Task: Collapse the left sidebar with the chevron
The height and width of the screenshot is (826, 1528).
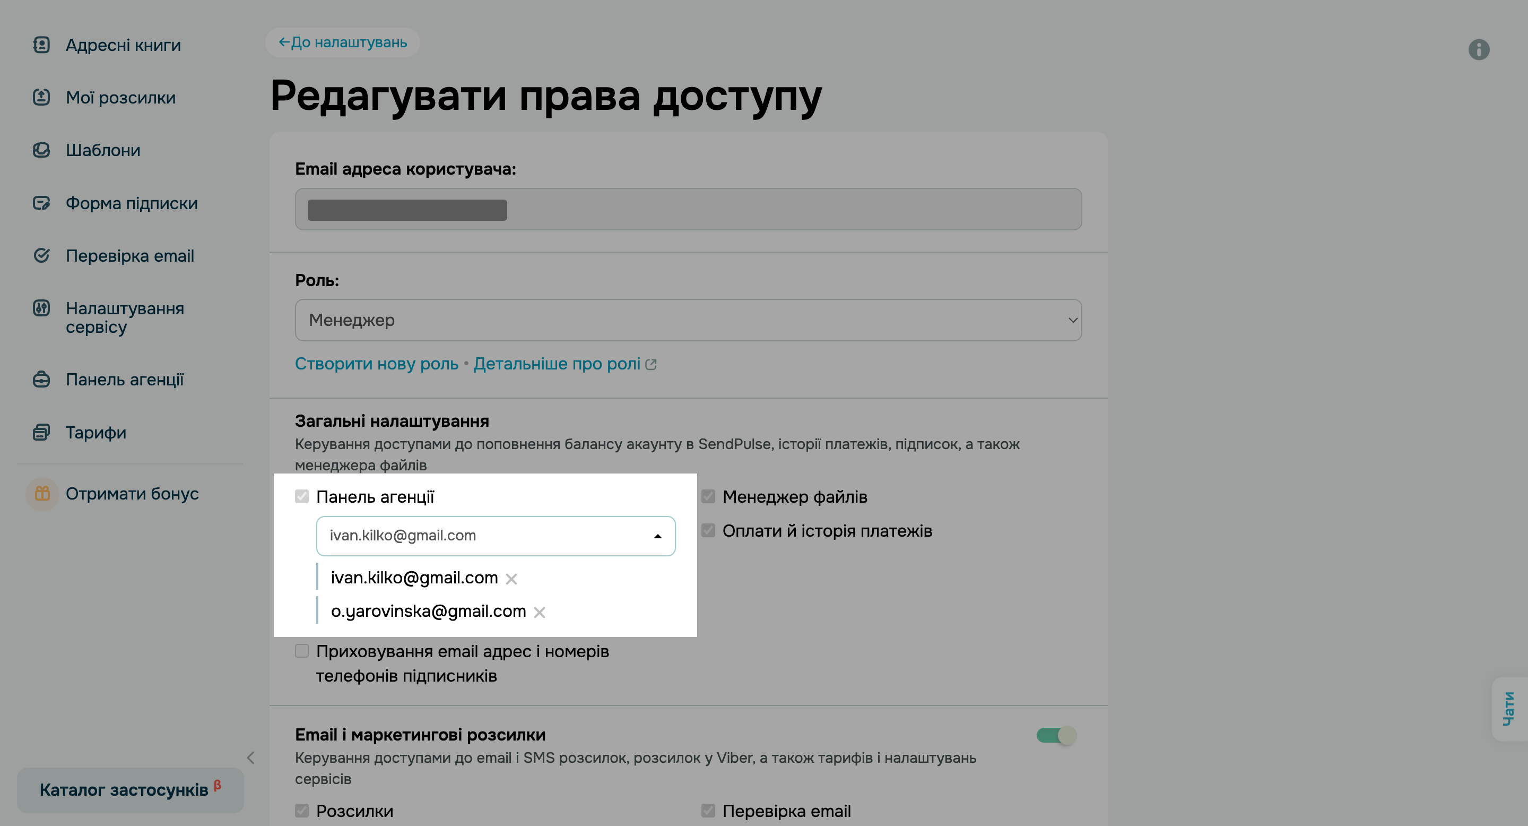Action: (x=251, y=758)
